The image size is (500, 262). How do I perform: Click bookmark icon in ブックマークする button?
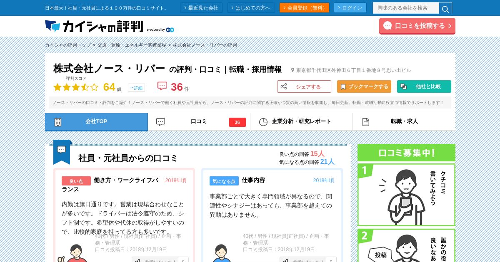(x=343, y=87)
